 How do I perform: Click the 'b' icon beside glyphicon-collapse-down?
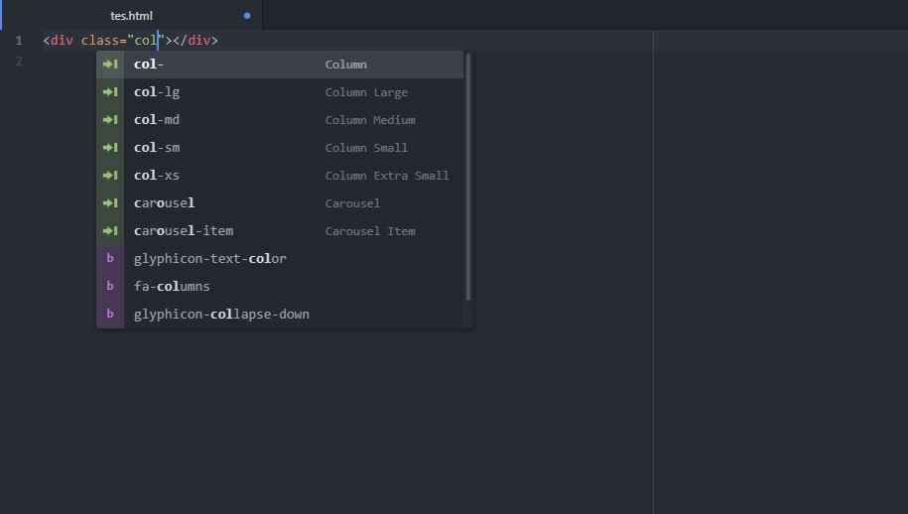click(x=110, y=314)
